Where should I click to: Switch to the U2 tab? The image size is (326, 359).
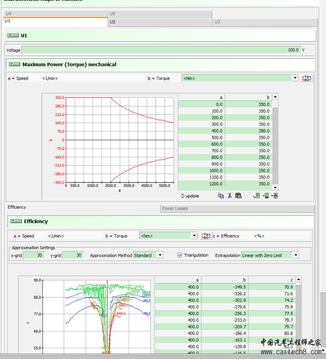tap(160, 22)
